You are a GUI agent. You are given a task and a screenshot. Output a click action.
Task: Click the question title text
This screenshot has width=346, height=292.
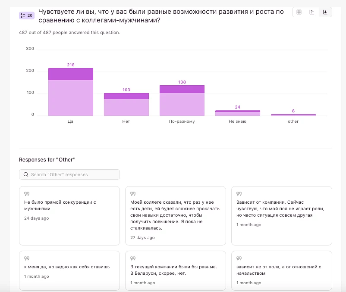[x=161, y=16]
